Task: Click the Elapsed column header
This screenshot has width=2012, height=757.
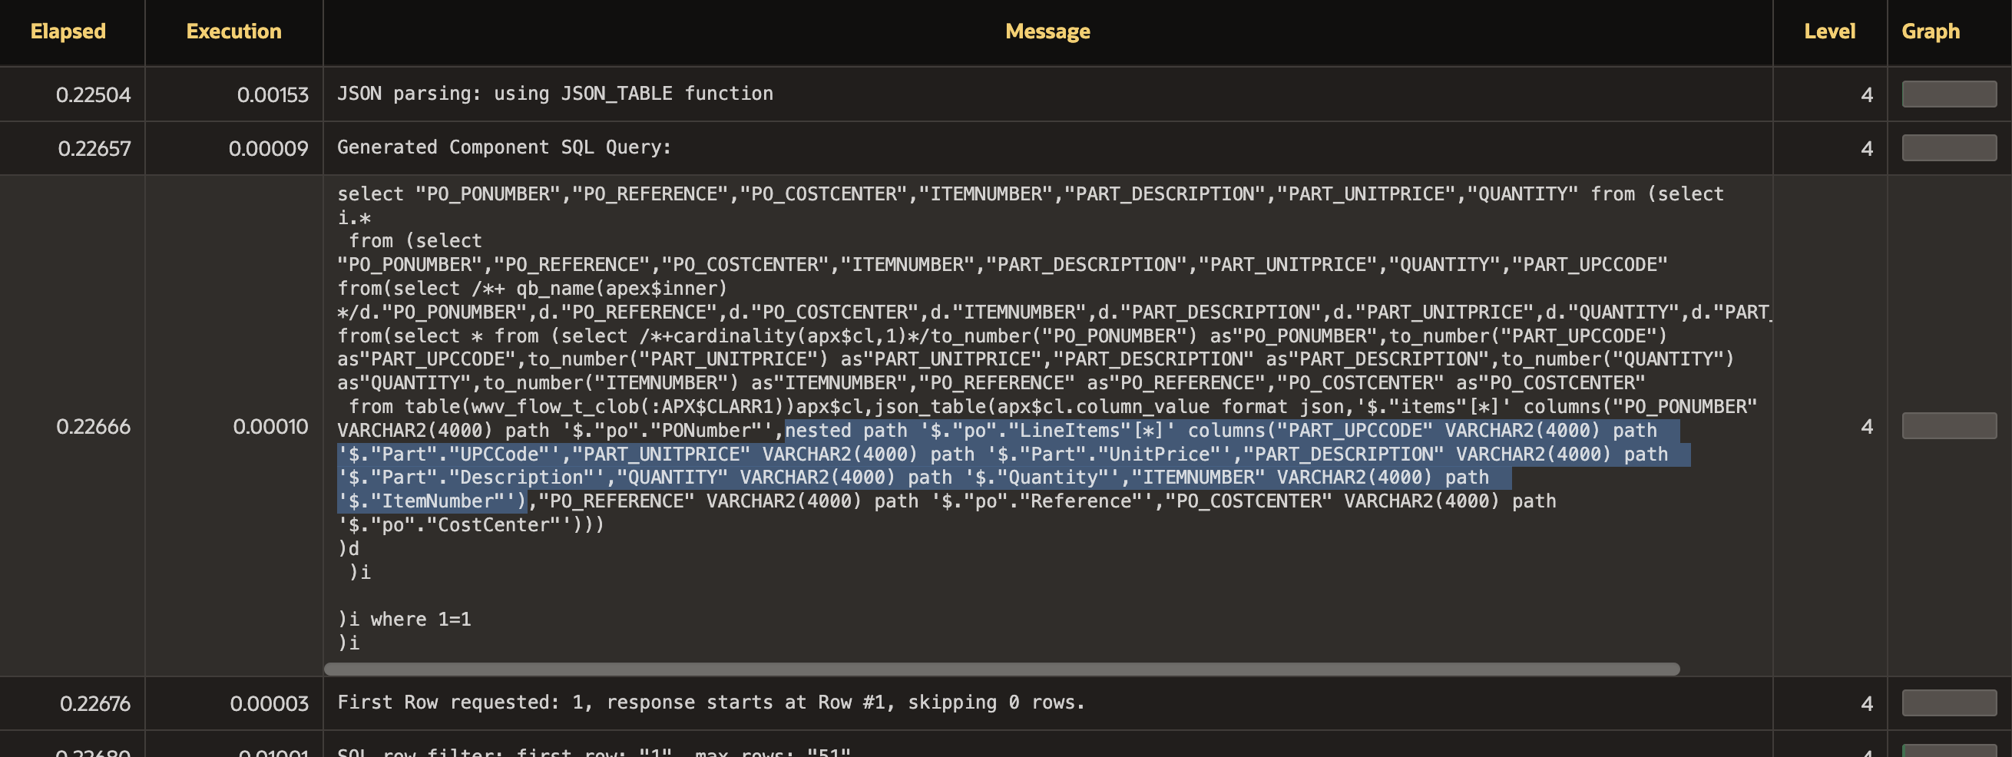Action: [x=68, y=31]
